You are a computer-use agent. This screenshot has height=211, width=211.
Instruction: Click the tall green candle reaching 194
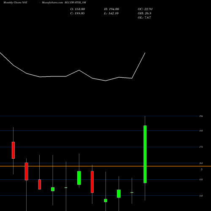tap(145, 154)
